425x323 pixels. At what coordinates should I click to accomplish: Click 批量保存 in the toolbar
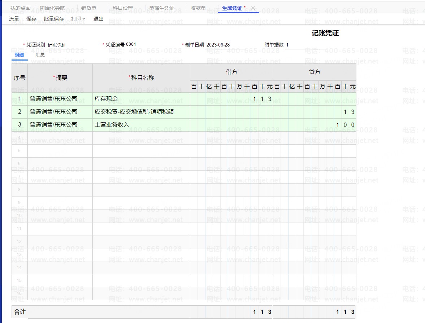point(53,19)
